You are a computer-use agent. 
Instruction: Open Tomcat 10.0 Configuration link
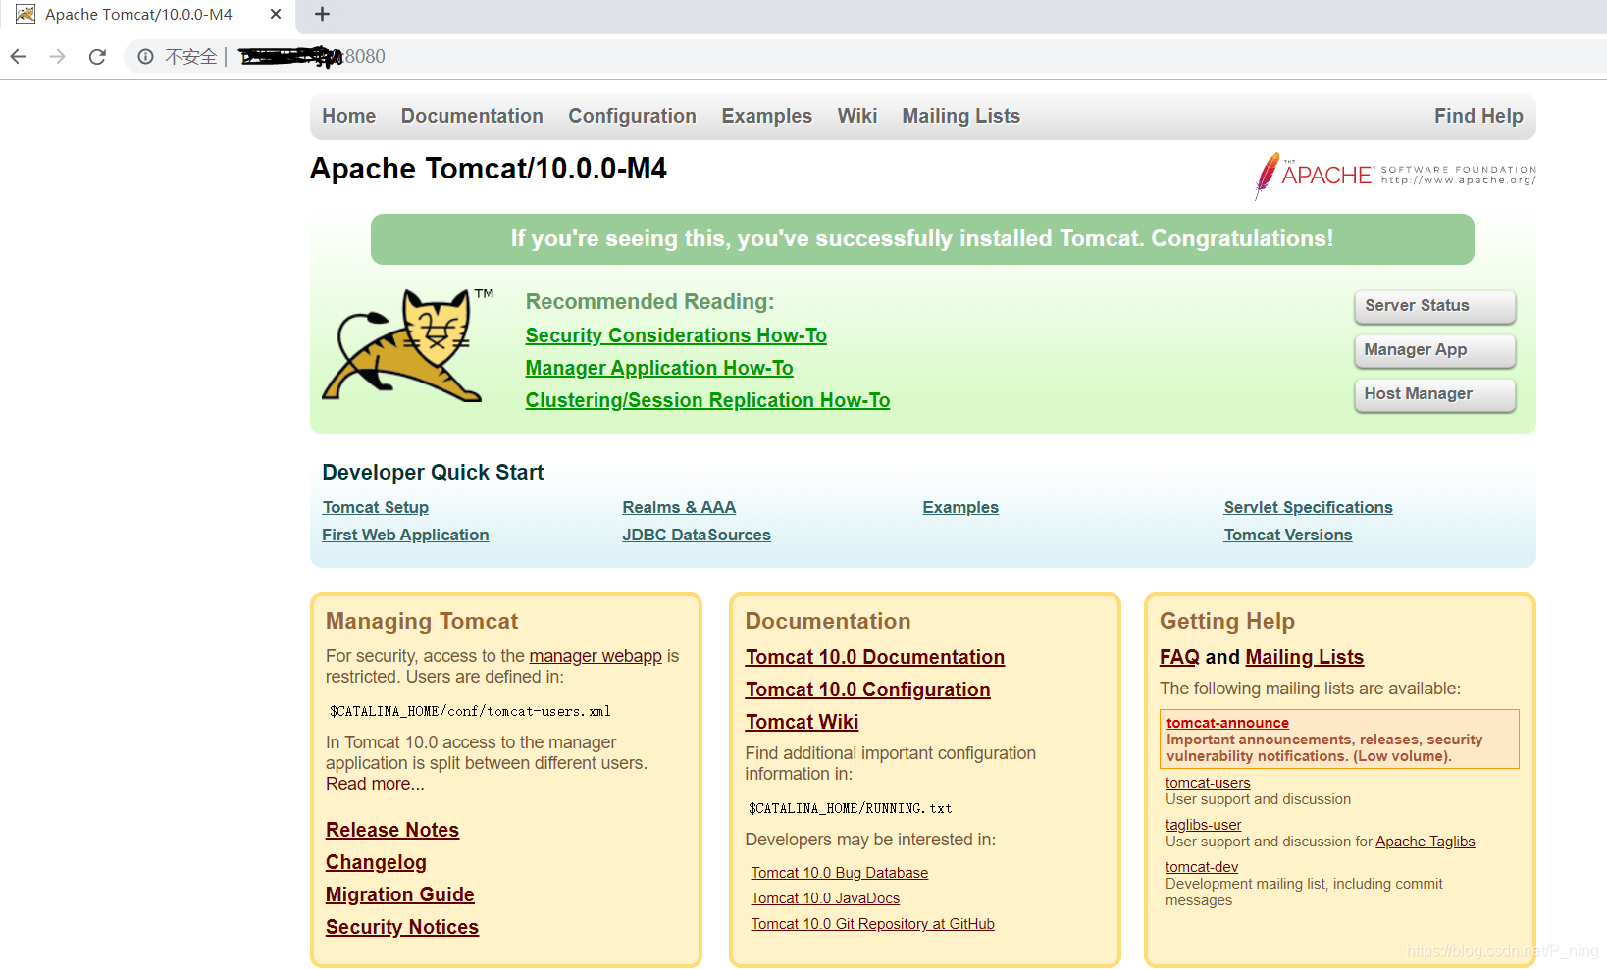point(868,689)
